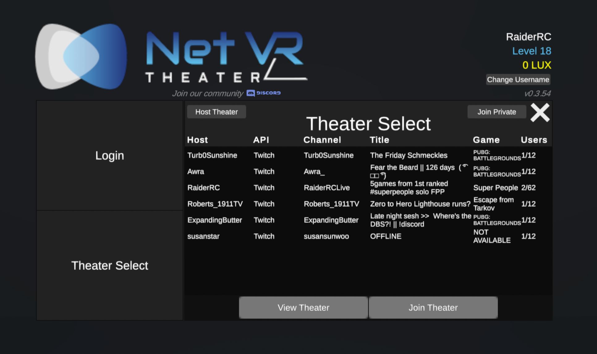Click the Host column header
597x354 pixels.
(197, 140)
